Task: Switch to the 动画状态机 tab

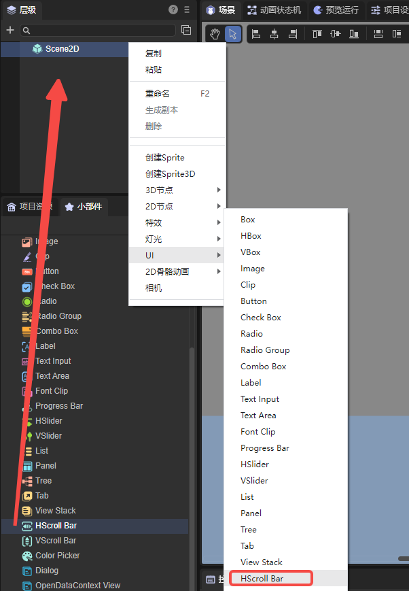Action: click(x=274, y=10)
